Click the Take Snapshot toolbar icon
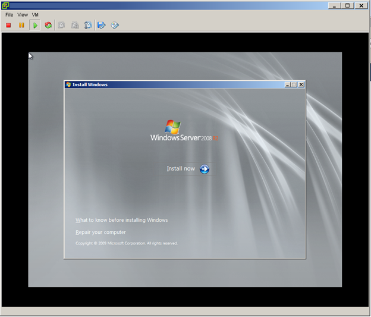 point(61,25)
